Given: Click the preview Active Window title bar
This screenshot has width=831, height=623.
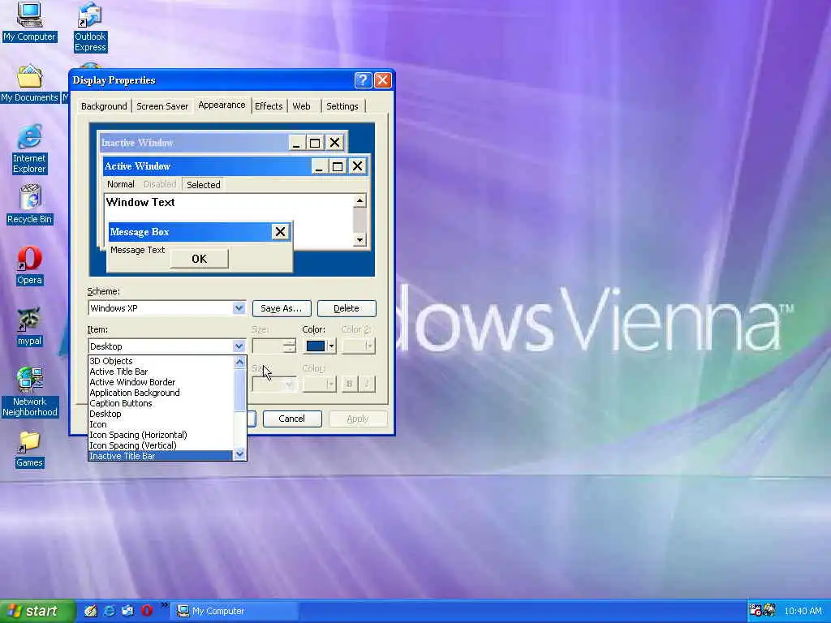Looking at the screenshot, I should coord(207,166).
